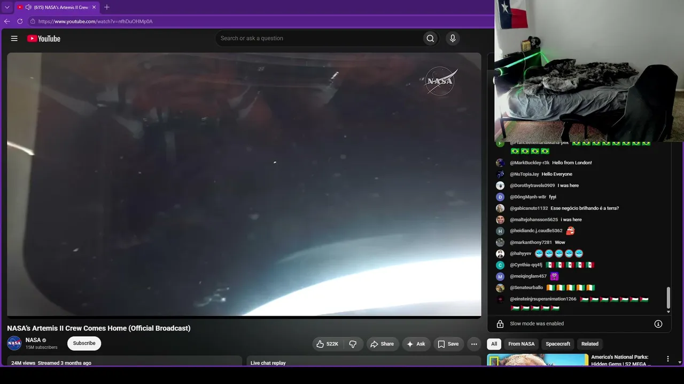Image resolution: width=684 pixels, height=384 pixels.
Task: Focus the YouTube search field
Action: [x=318, y=38]
